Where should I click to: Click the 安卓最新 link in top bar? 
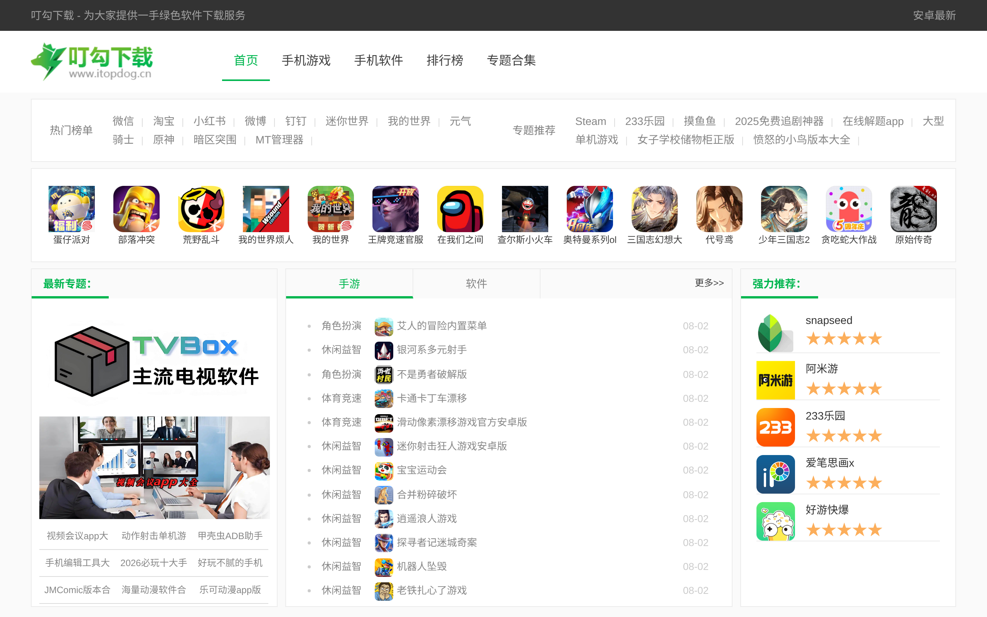(935, 15)
